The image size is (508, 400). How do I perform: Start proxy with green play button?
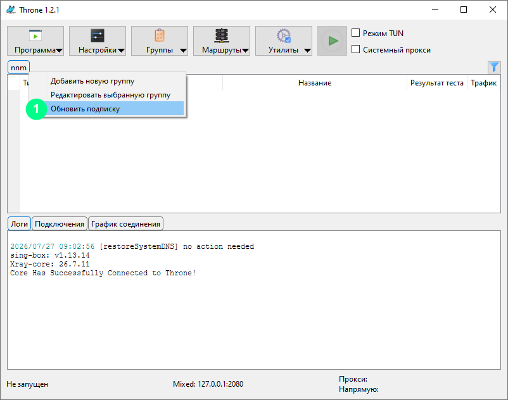tap(332, 41)
